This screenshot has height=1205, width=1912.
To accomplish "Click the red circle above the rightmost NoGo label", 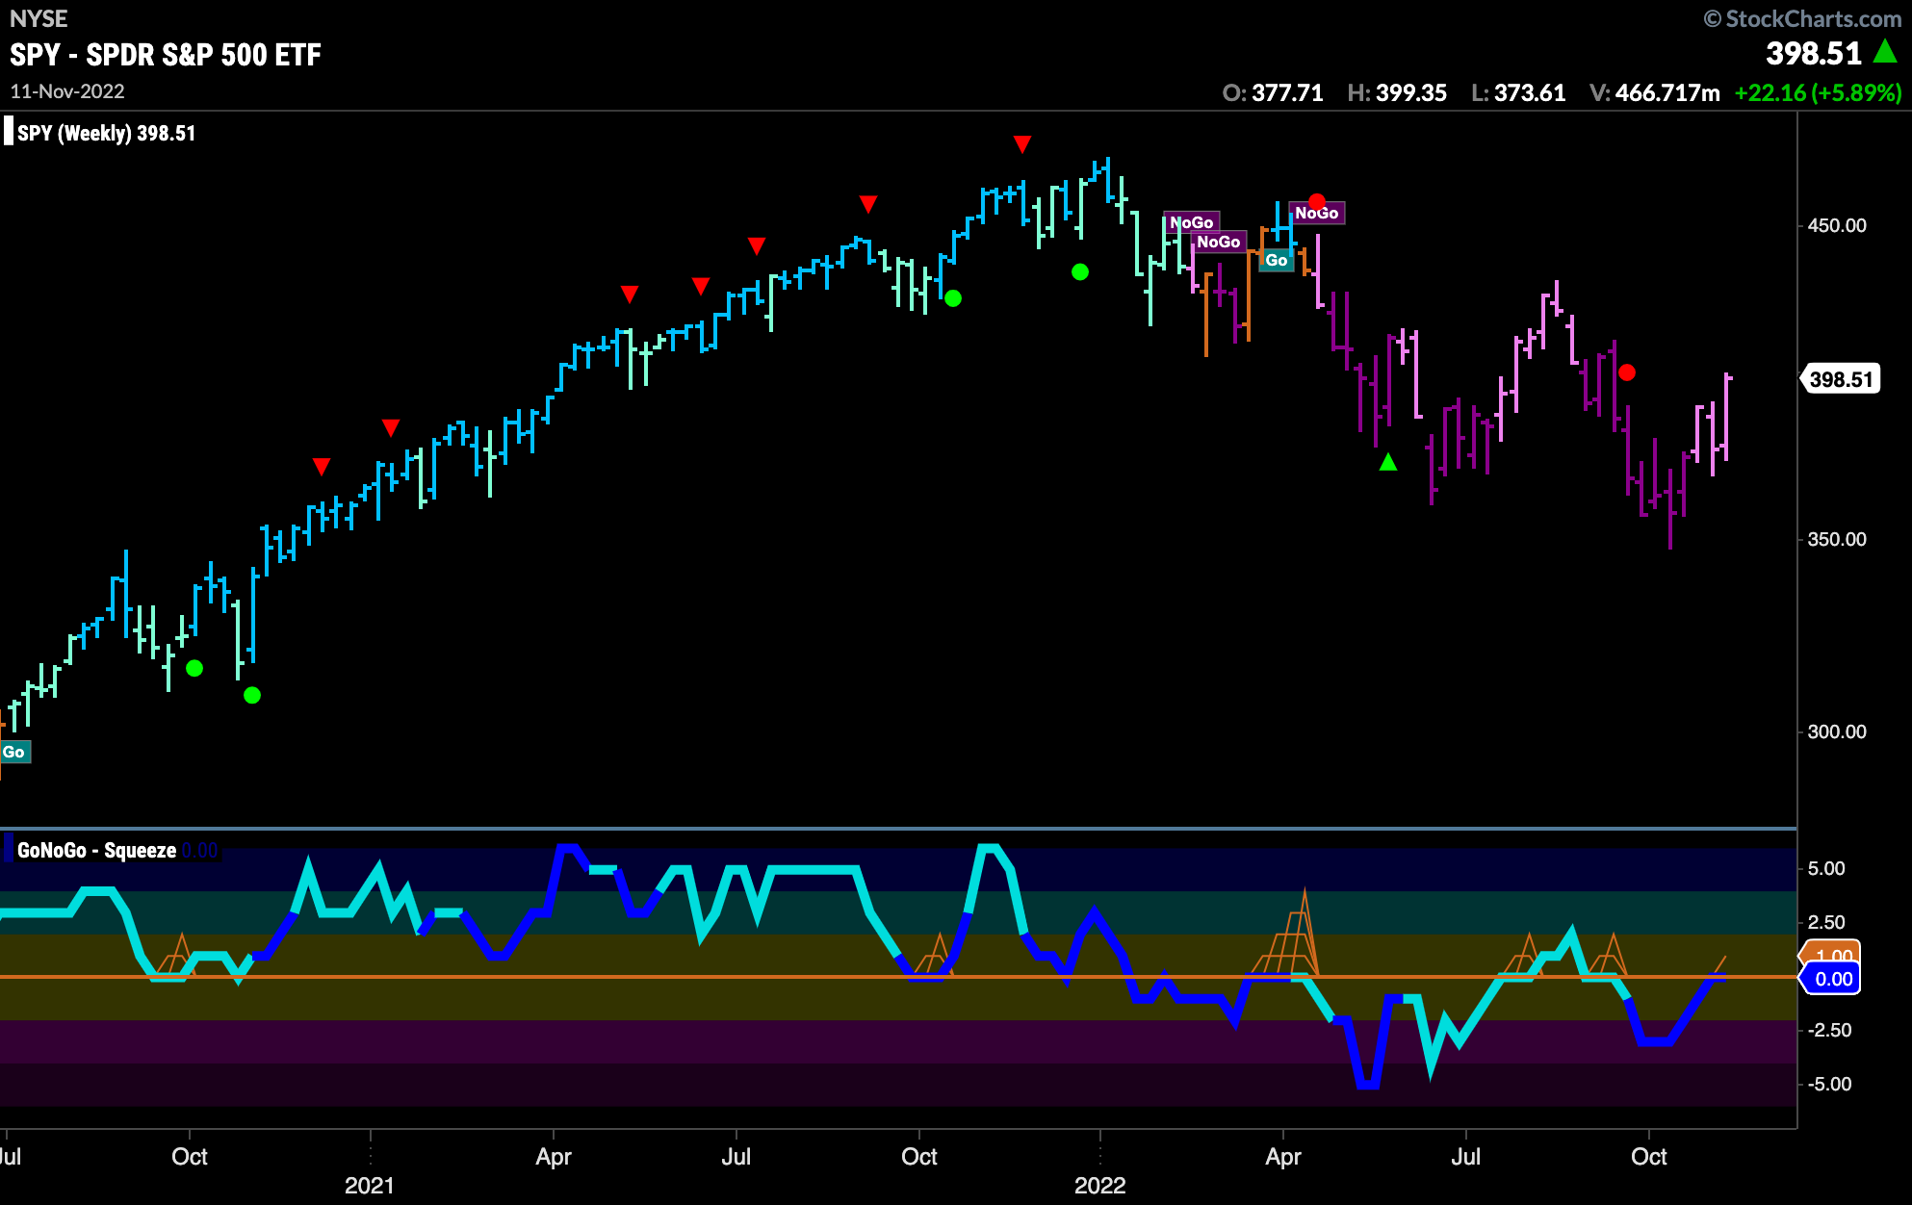I will [x=1317, y=201].
